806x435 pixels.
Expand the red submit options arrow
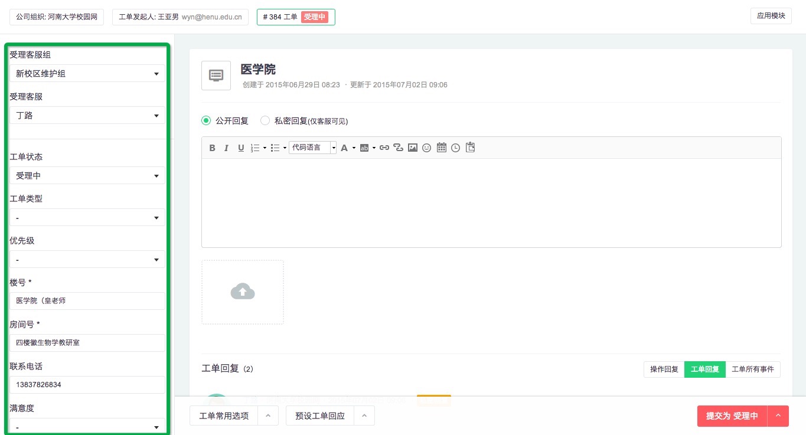778,416
